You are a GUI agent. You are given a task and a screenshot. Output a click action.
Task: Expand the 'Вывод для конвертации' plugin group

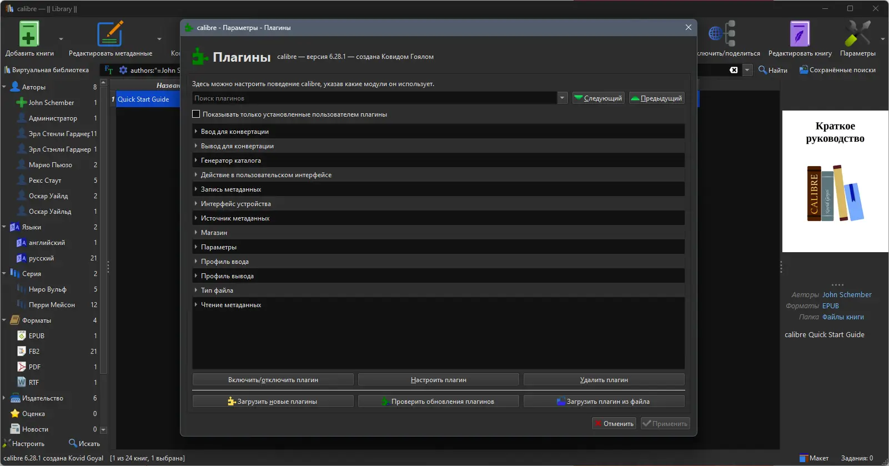tap(196, 146)
